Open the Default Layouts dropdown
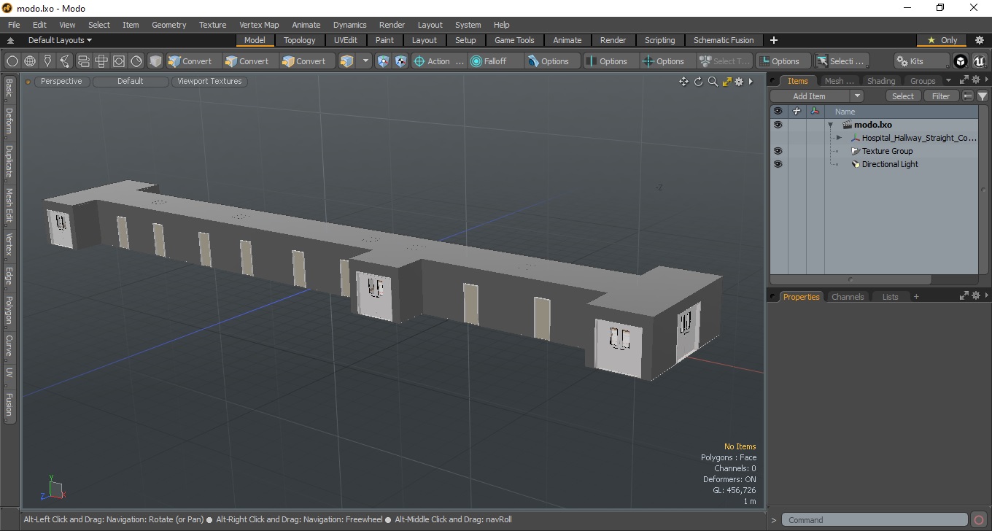 coord(60,40)
